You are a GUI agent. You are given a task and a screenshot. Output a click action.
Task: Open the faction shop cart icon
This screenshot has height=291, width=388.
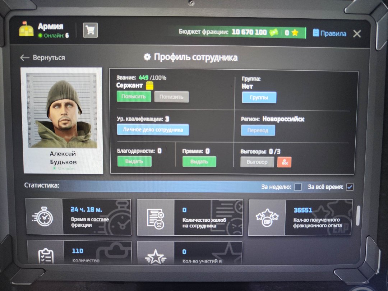(90, 31)
